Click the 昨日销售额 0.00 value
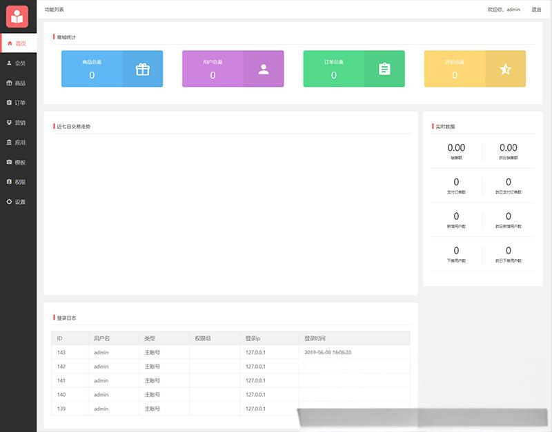 (509, 147)
